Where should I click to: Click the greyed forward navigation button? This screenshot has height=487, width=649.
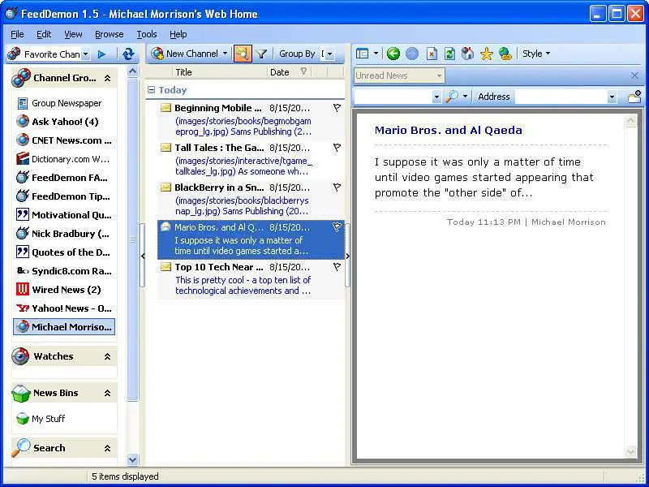pos(412,54)
